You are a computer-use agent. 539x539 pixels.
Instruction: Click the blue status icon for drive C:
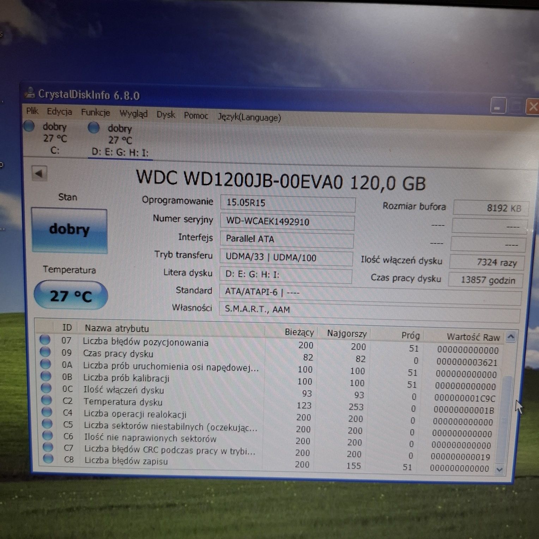pyautogui.click(x=29, y=126)
